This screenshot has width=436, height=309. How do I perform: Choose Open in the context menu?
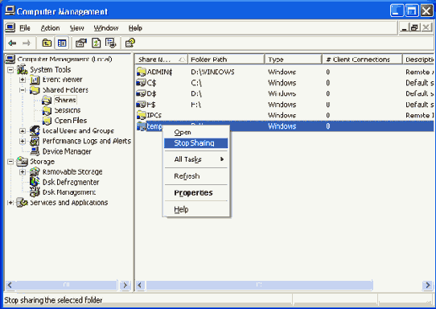click(196, 133)
